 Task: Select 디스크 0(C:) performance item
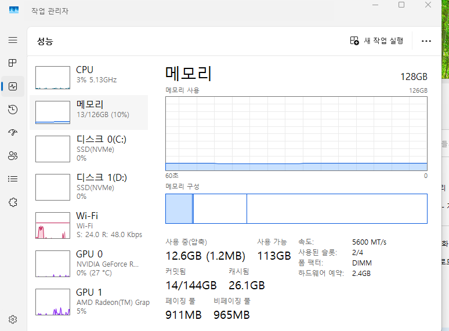pos(90,148)
